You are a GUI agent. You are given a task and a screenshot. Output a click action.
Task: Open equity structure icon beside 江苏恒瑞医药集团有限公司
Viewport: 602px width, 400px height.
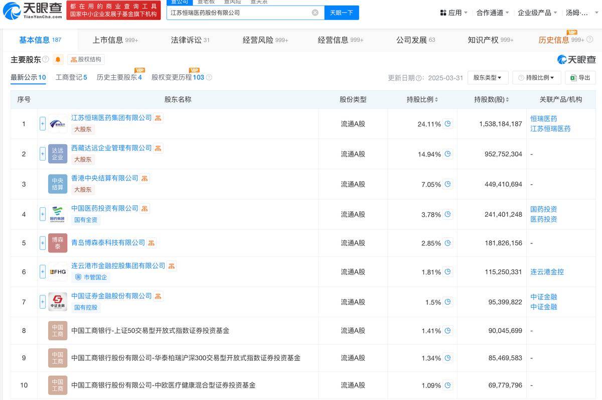pyautogui.click(x=158, y=118)
